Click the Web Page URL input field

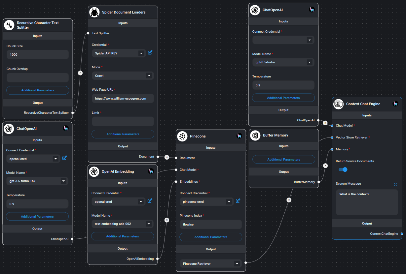[x=123, y=98]
